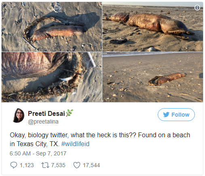Open the top-left creature photo with rope
205x176 pixels.
(52, 27)
